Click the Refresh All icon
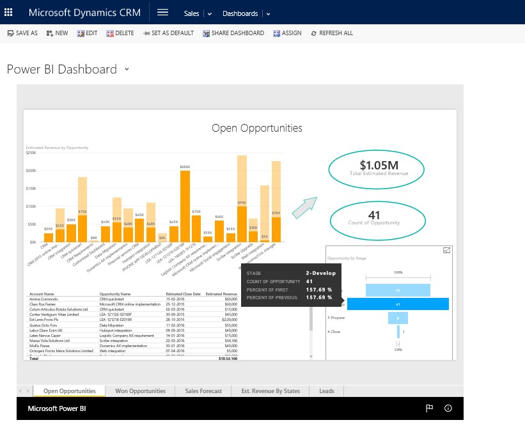The image size is (525, 427). pyautogui.click(x=313, y=33)
